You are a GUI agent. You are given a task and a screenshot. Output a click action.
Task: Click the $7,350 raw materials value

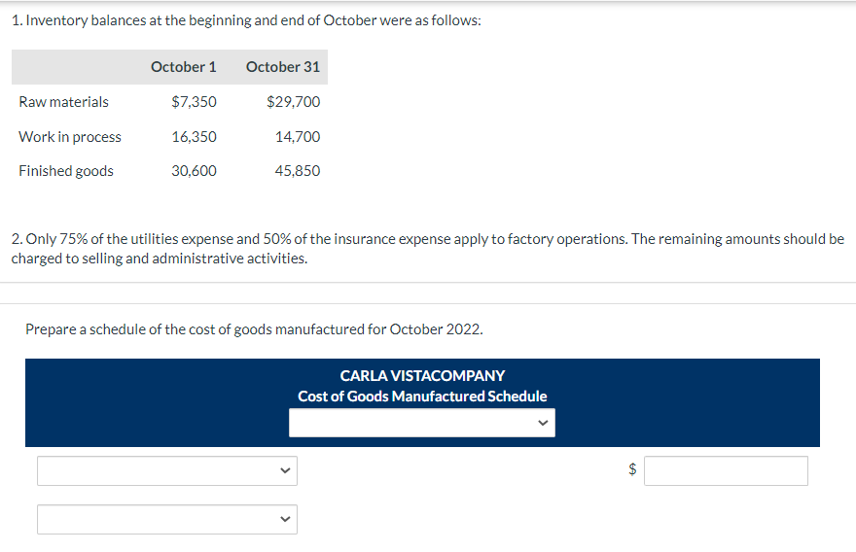coord(194,102)
